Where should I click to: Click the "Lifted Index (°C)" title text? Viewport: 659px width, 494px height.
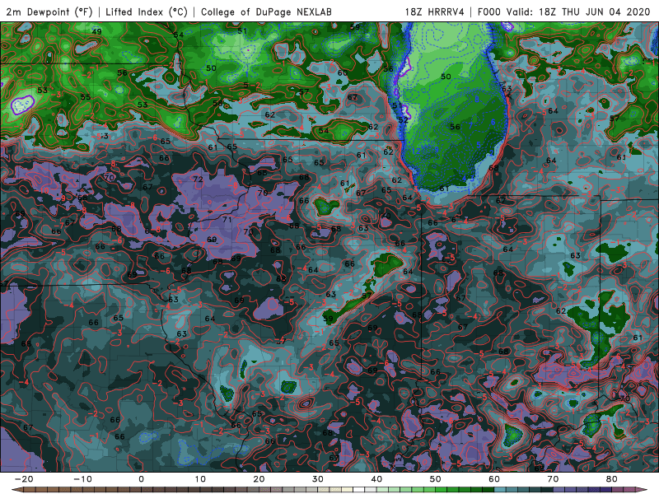click(147, 12)
